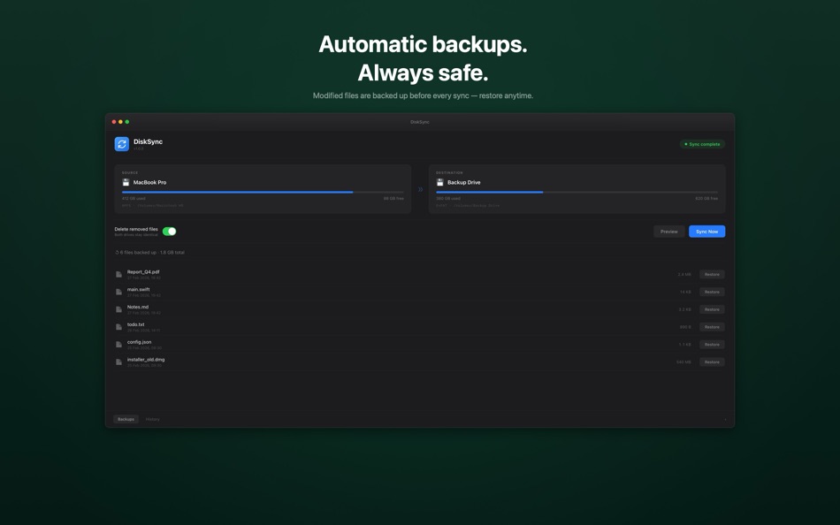Screen dimensions: 840x525
Task: Click the MacBook Pro disk icon
Action: pos(126,182)
